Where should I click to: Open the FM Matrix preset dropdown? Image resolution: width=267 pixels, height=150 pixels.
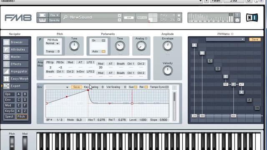(225, 39)
